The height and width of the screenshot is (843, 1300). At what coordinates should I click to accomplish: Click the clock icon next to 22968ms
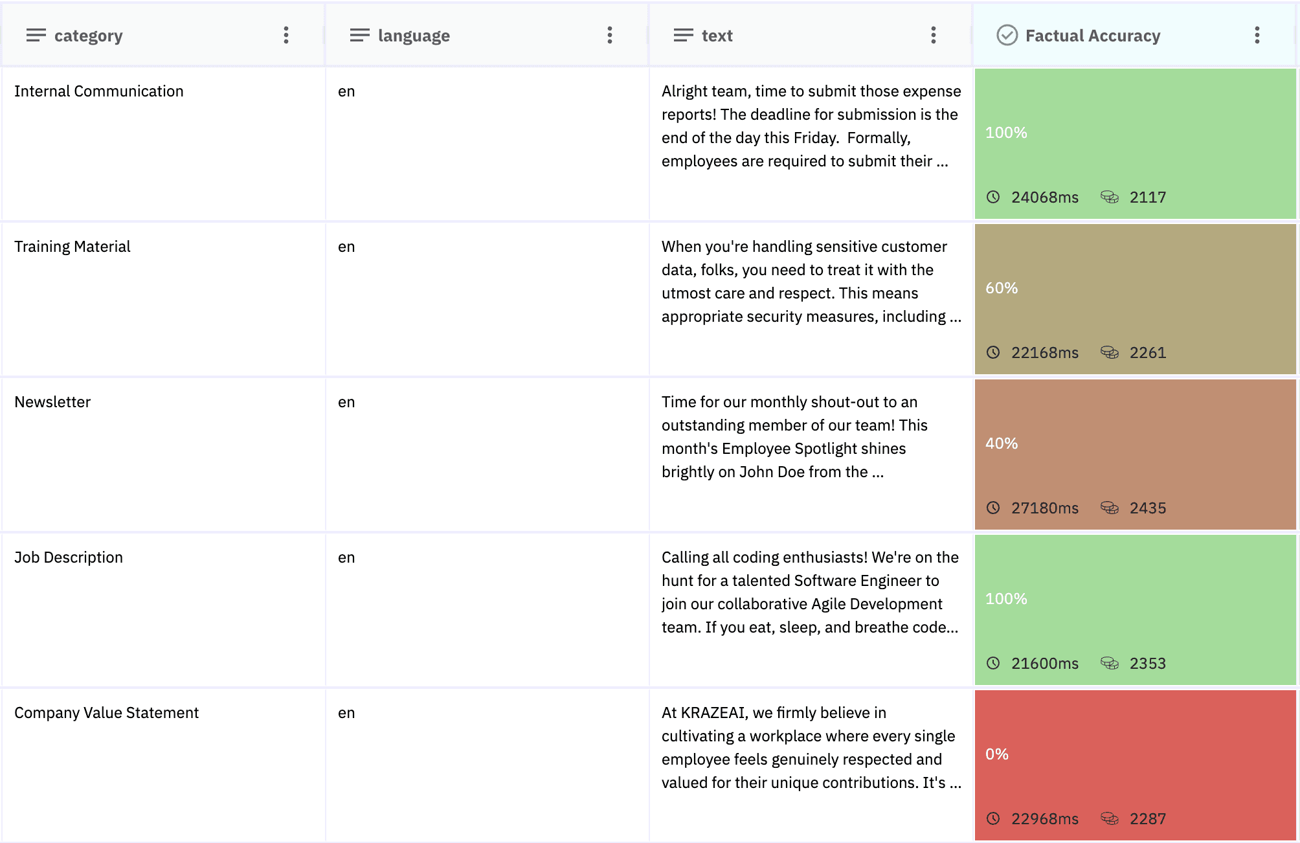point(993,818)
